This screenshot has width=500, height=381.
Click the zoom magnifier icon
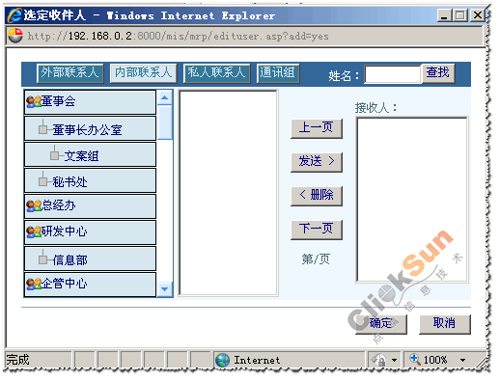[x=415, y=359]
